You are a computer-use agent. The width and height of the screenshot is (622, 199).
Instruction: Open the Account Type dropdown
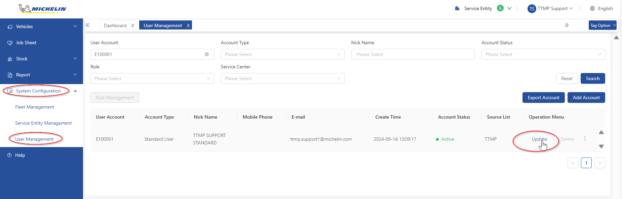click(x=282, y=54)
